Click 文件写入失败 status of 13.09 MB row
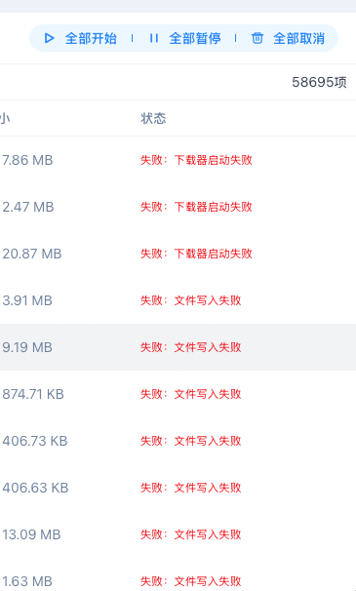Image resolution: width=356 pixels, height=591 pixels. [x=208, y=534]
